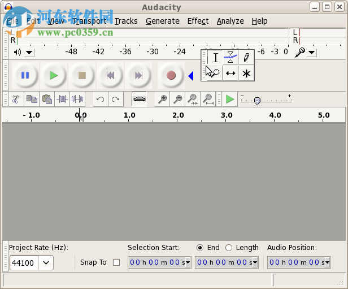Open the Generate menu
This screenshot has height=289, width=348.
coord(163,21)
